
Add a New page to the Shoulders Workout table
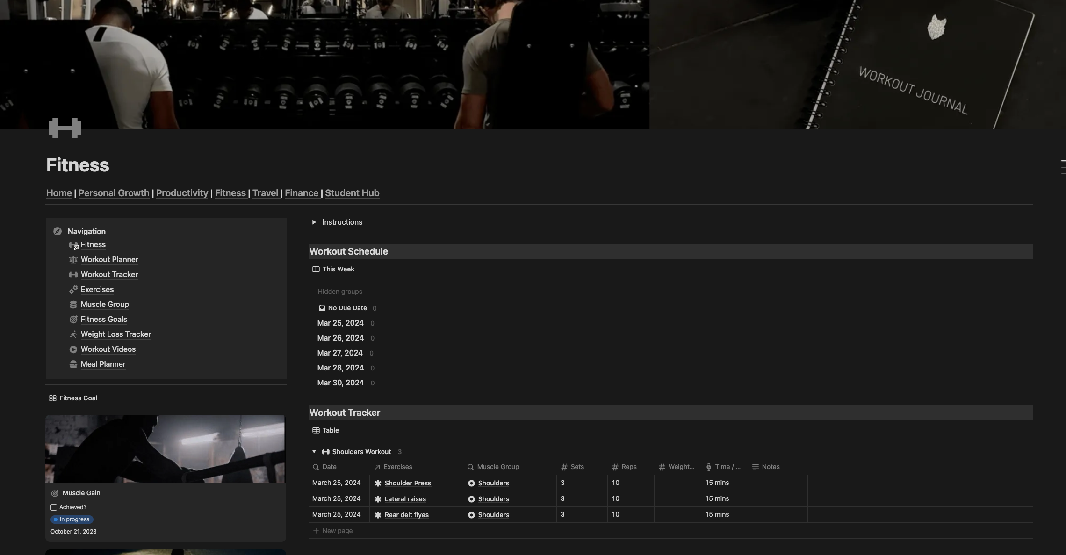coord(333,531)
